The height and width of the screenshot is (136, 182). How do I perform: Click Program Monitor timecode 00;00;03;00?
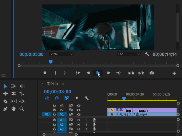tap(32, 54)
